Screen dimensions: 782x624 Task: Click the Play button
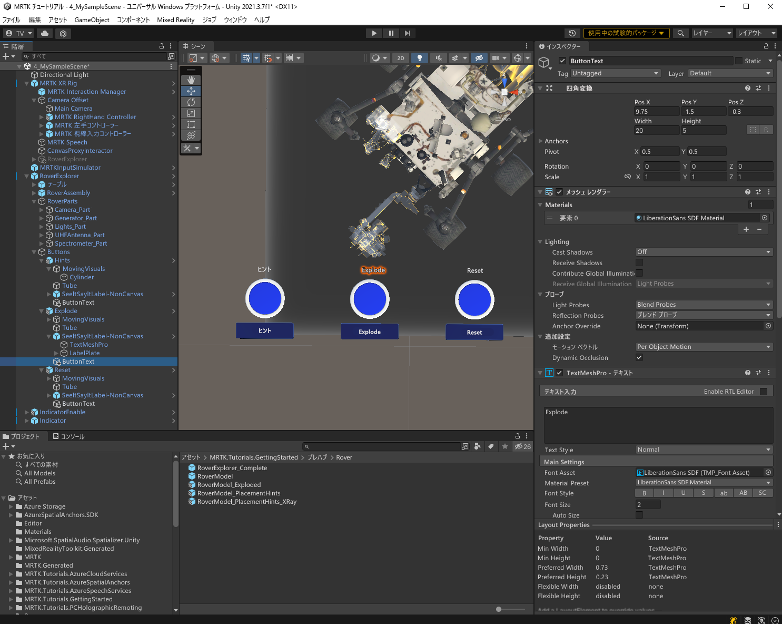pyautogui.click(x=374, y=33)
